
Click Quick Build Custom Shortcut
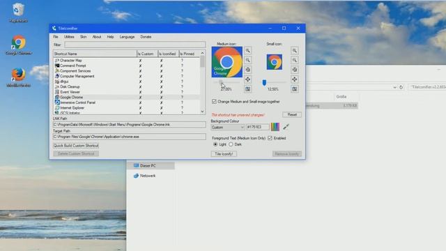[76, 146]
